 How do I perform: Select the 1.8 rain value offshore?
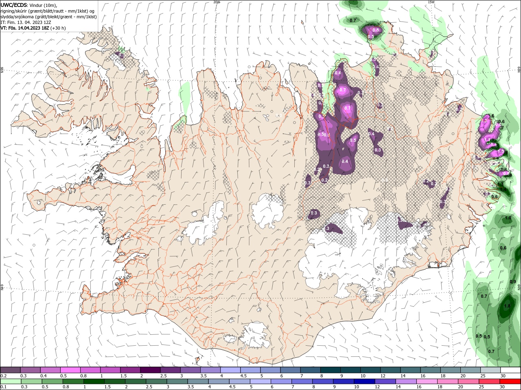[x=507, y=306]
